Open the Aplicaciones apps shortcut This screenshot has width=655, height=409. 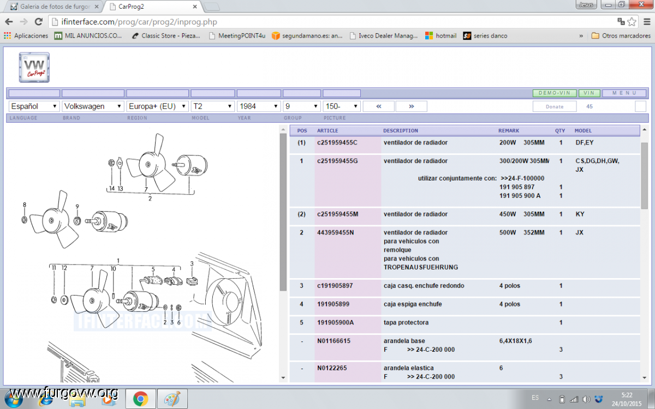[x=26, y=35]
